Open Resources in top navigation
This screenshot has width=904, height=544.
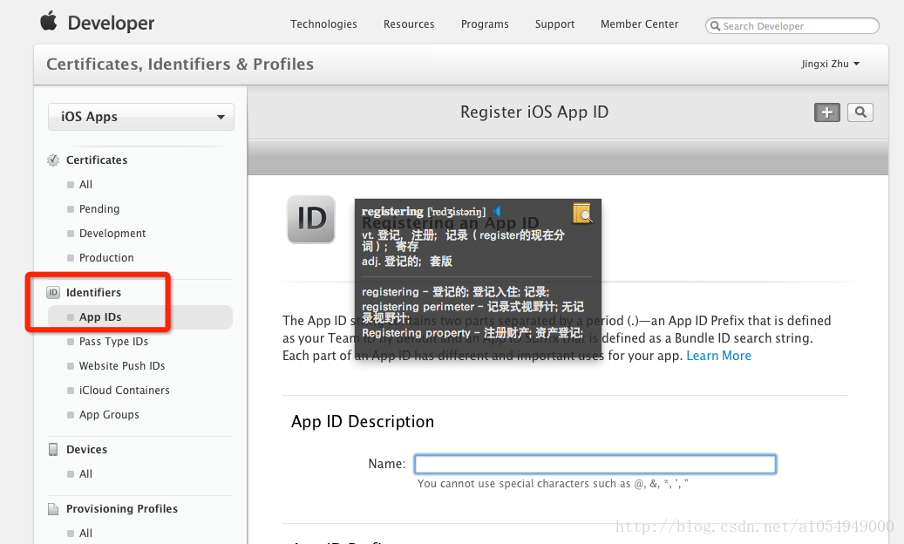(x=409, y=24)
